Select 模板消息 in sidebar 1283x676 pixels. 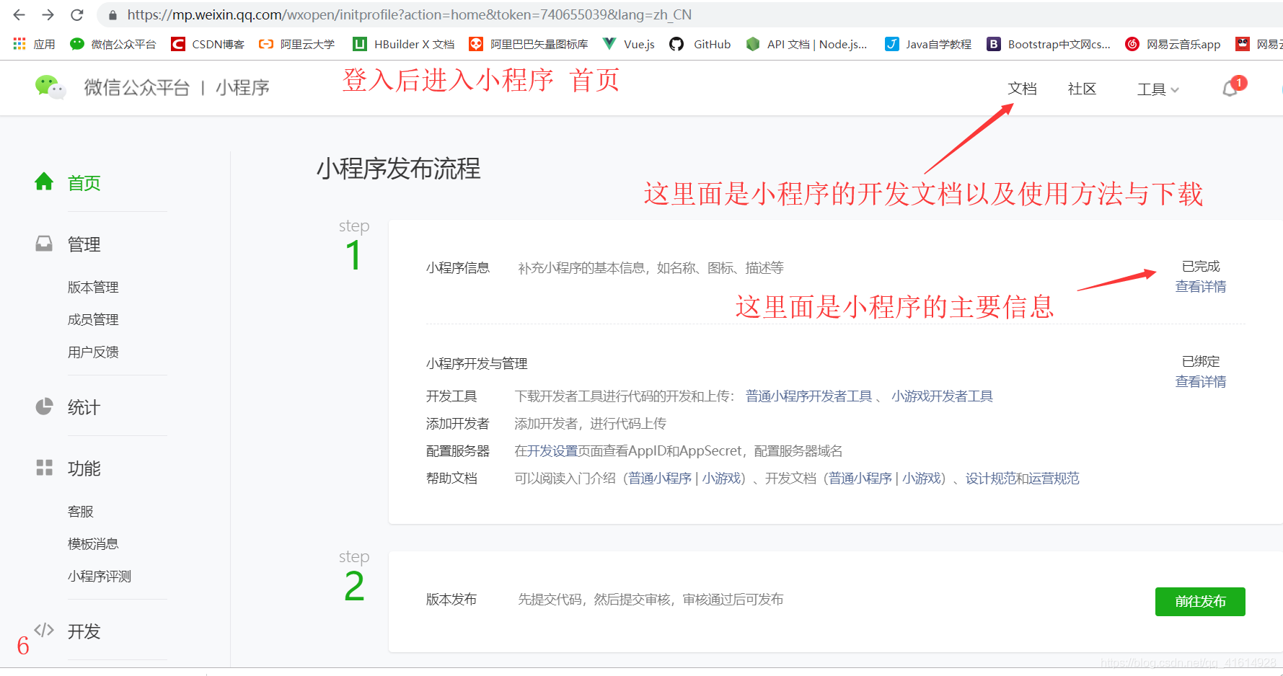[93, 543]
